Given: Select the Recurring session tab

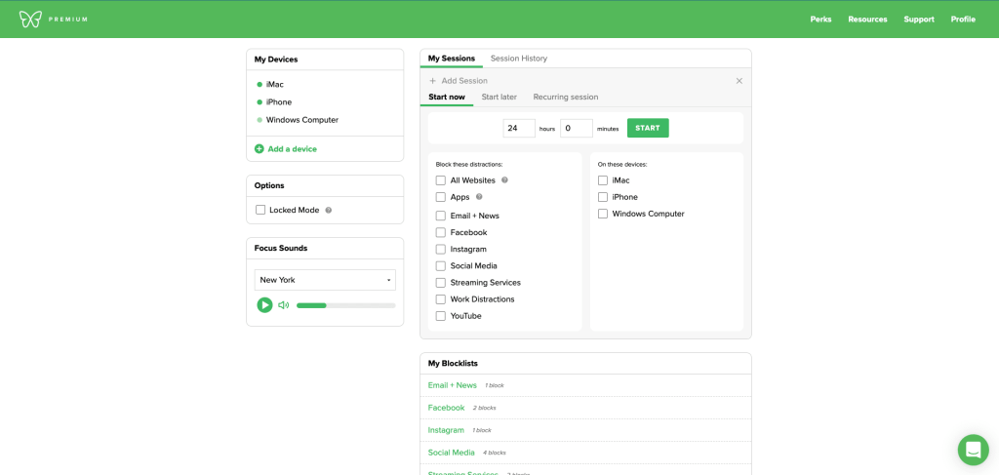Looking at the screenshot, I should [565, 97].
